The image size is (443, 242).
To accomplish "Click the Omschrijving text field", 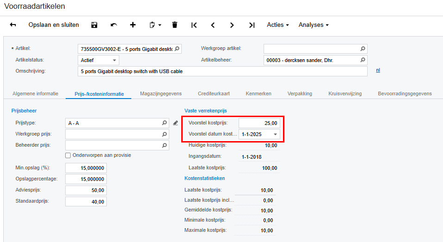I will click(x=222, y=71).
